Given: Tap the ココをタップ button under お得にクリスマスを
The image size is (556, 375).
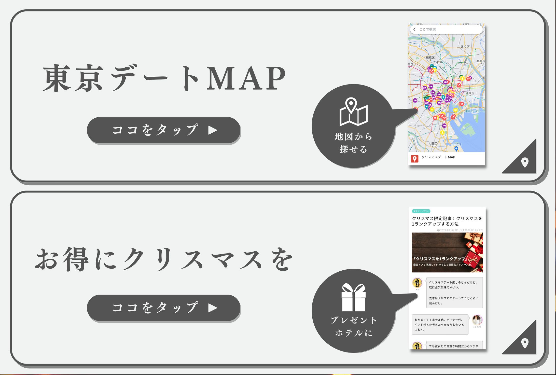Looking at the screenshot, I should (x=163, y=308).
